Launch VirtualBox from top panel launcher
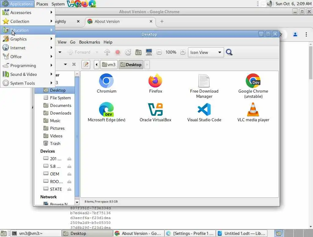The width and height of the screenshot is (313, 237). coord(70,4)
